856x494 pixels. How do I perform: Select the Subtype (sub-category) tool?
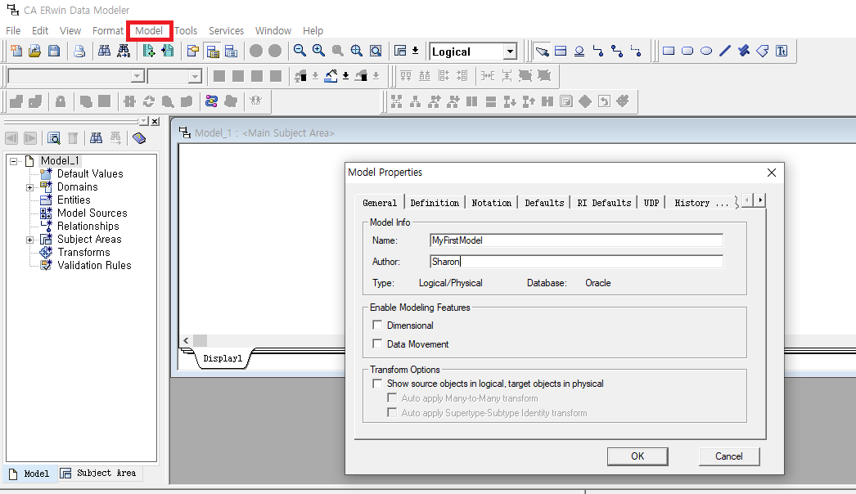click(x=579, y=52)
